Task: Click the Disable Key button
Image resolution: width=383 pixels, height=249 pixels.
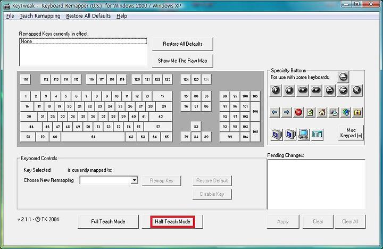Action: pos(212,194)
